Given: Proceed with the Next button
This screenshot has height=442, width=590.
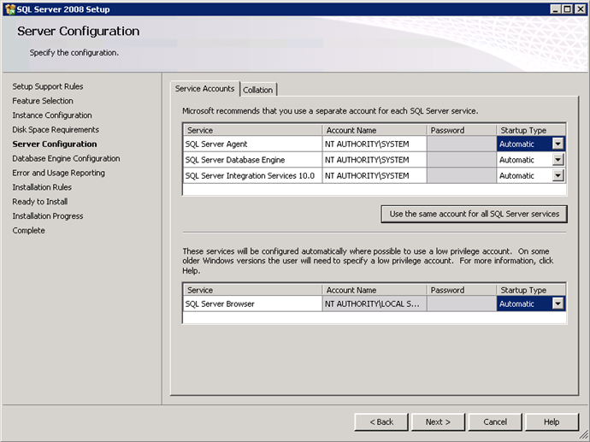Looking at the screenshot, I should 438,422.
